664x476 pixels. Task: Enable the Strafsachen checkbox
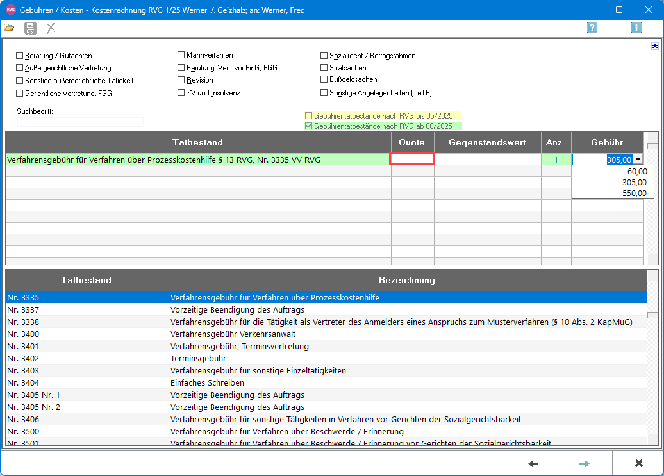tap(324, 68)
